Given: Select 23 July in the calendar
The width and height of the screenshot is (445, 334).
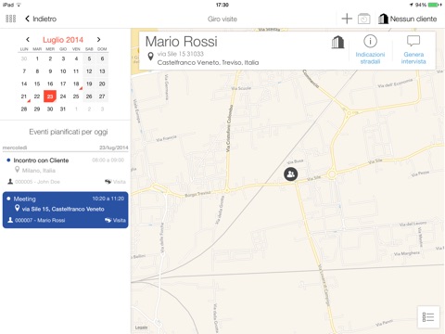Looking at the screenshot, I should click(50, 96).
